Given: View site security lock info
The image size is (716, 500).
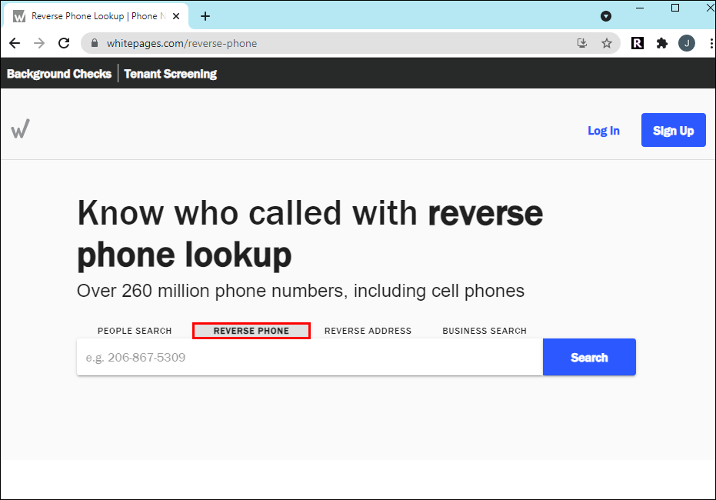Looking at the screenshot, I should [x=95, y=43].
